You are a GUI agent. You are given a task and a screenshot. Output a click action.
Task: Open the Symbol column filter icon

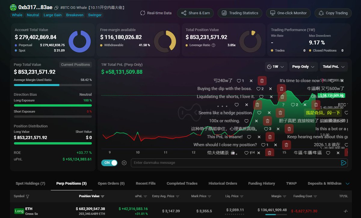click(x=28, y=196)
